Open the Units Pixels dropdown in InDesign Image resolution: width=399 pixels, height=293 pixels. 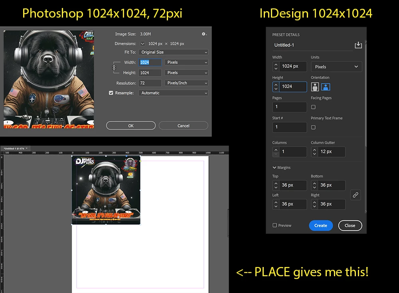[336, 67]
